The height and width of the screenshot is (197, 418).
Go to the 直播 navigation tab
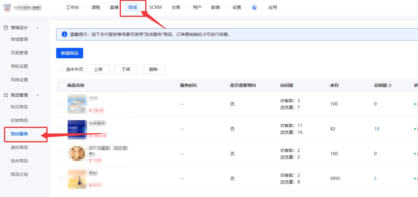(x=114, y=7)
